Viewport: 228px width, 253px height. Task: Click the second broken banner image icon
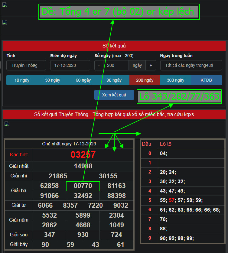pos(5,22)
